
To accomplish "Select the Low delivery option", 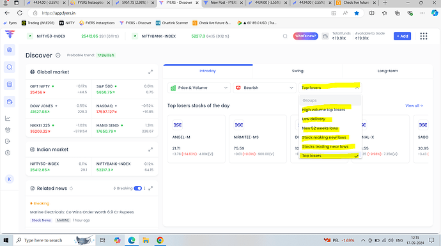I will [314, 119].
